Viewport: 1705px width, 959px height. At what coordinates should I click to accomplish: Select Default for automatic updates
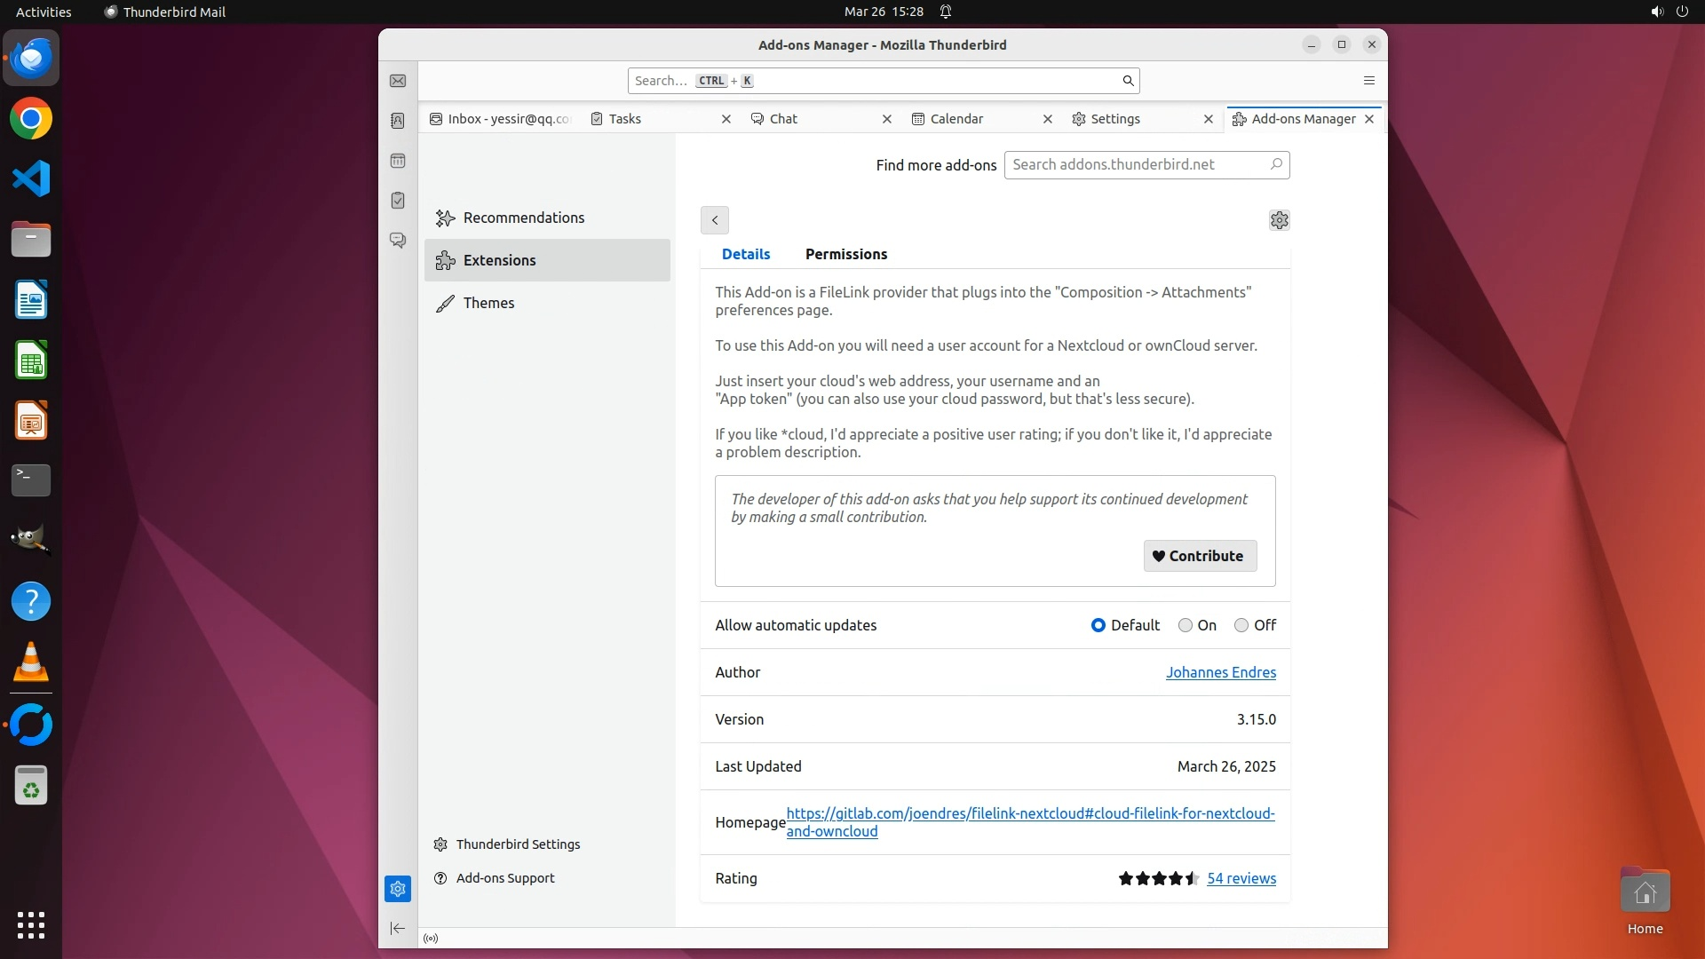pyautogui.click(x=1098, y=626)
